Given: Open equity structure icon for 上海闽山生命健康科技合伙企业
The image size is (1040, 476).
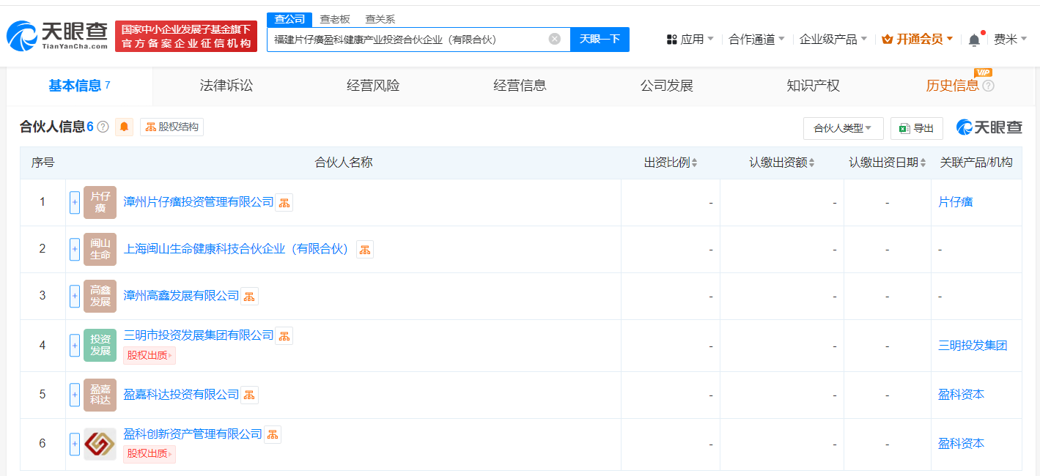Looking at the screenshot, I should pyautogui.click(x=365, y=249).
